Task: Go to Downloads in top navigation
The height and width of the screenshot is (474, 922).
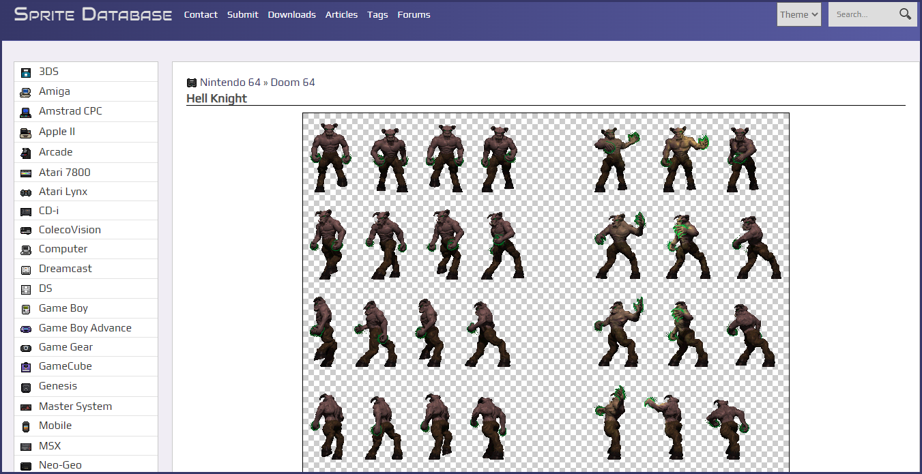Action: (x=292, y=14)
